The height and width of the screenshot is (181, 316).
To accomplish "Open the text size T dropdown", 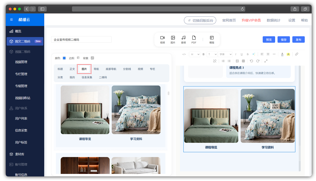I will click(212, 54).
